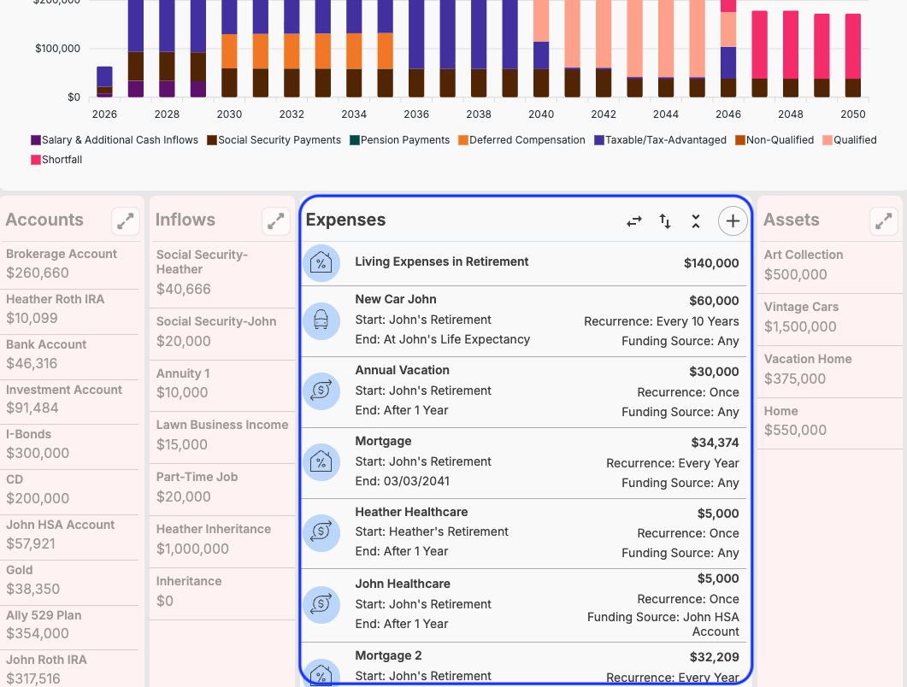
Task: Select the Heather Inheritance inflow
Action: pos(223,539)
